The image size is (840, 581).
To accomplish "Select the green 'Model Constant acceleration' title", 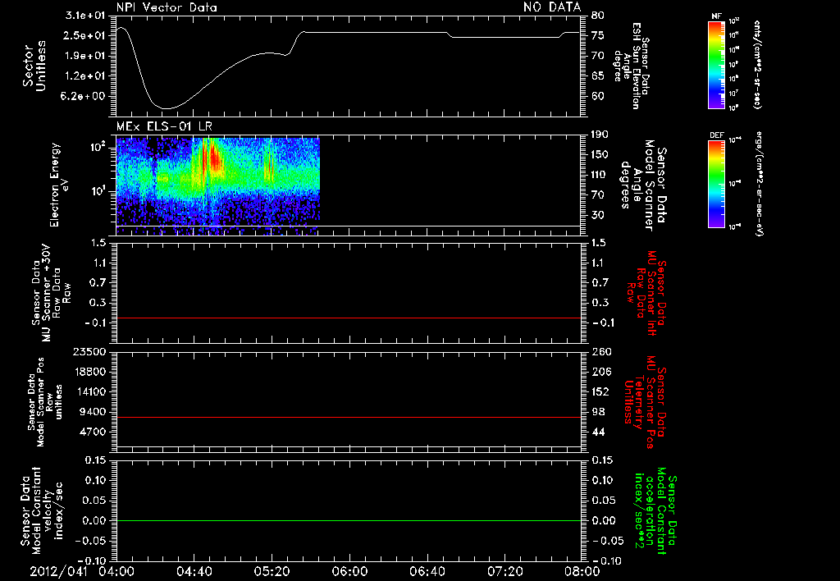I will point(655,510).
